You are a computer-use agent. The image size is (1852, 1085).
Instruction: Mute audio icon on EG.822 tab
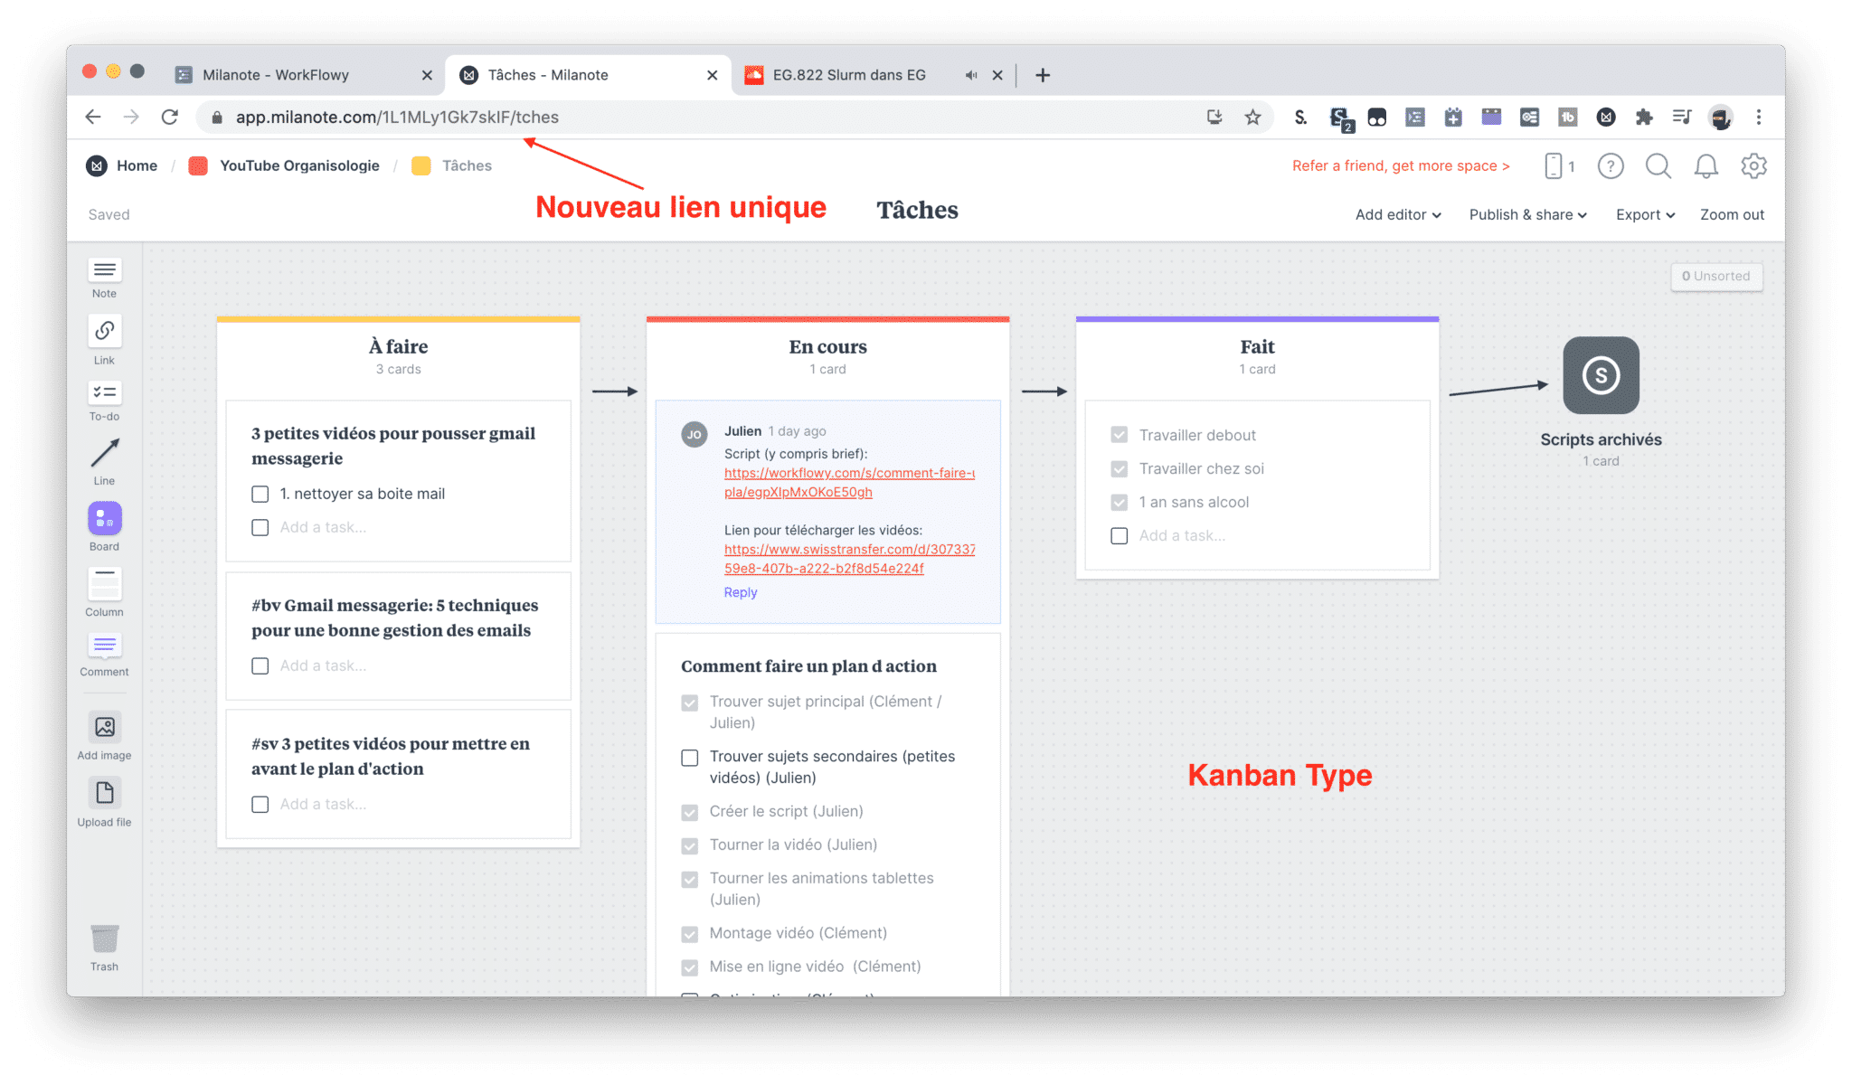click(x=970, y=75)
